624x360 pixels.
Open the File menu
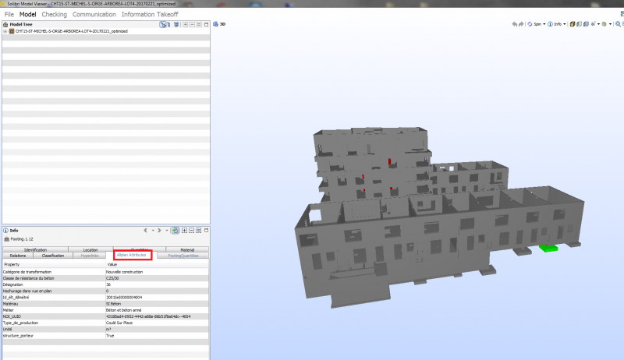point(9,14)
